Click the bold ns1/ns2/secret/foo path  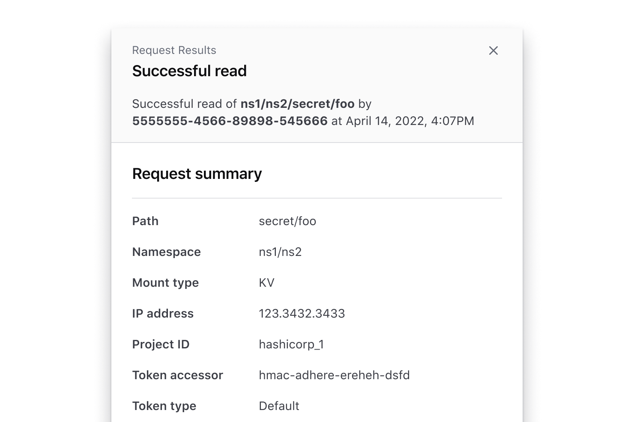[x=297, y=104]
